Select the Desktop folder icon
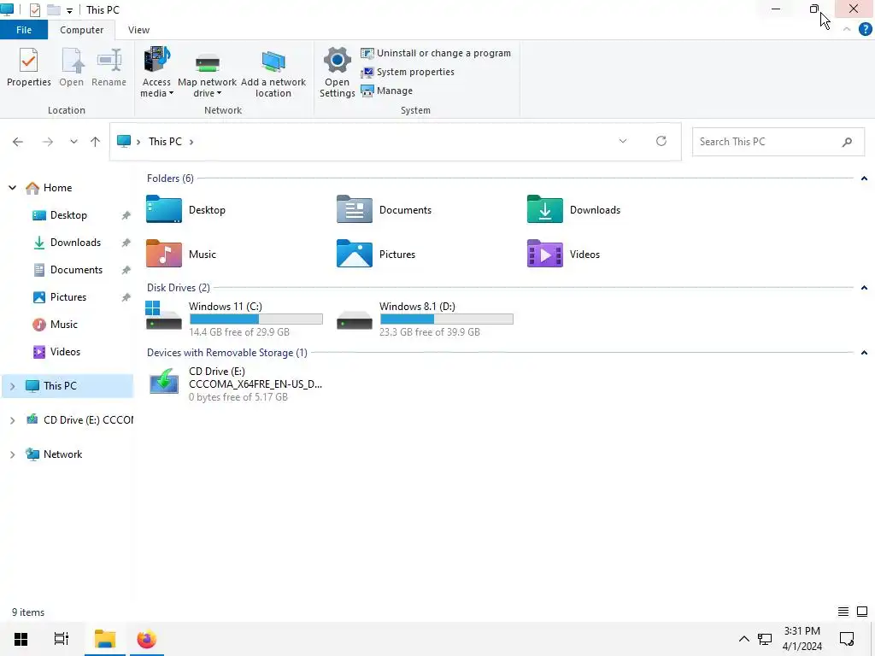The width and height of the screenshot is (875, 656). point(163,210)
